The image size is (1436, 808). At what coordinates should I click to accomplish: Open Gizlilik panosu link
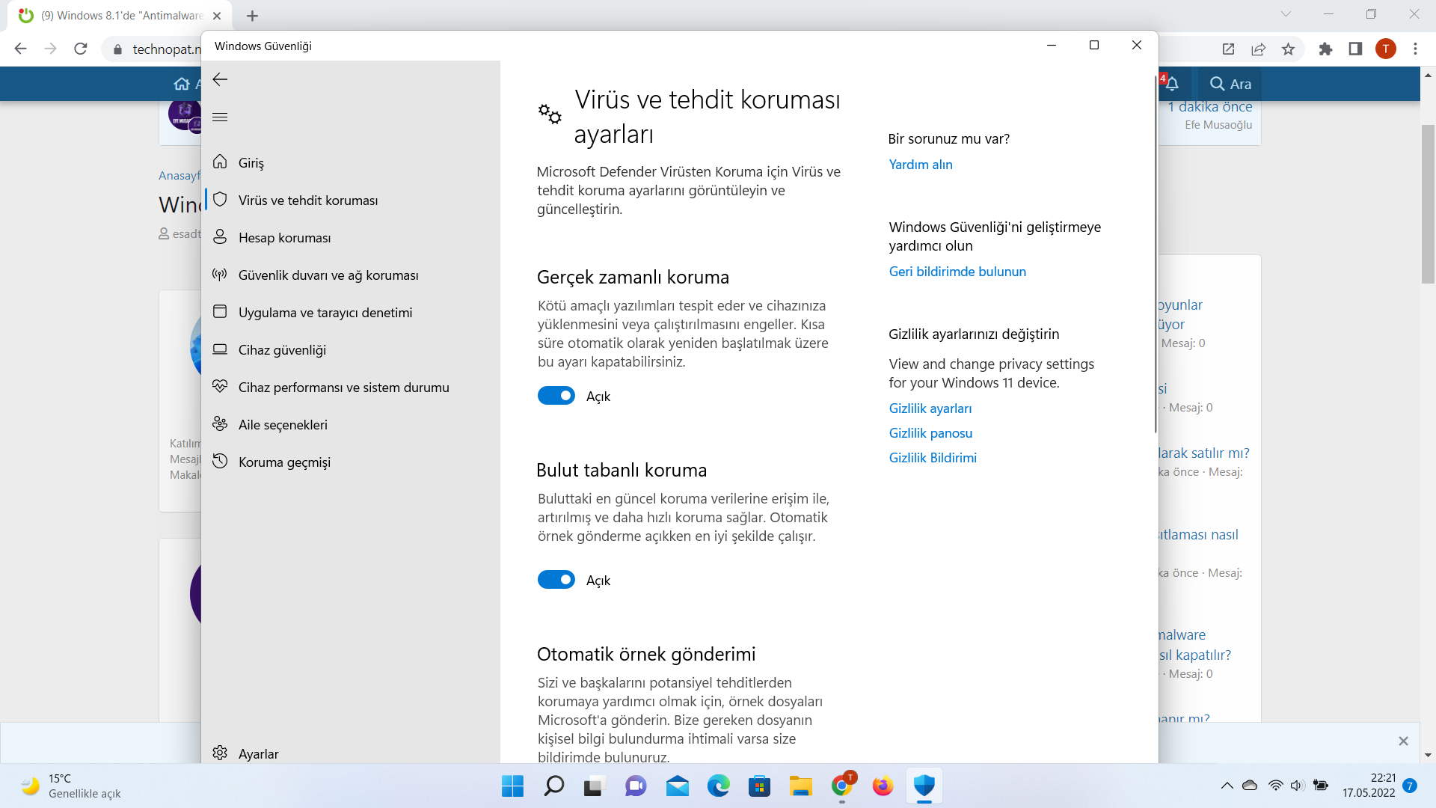(x=930, y=433)
